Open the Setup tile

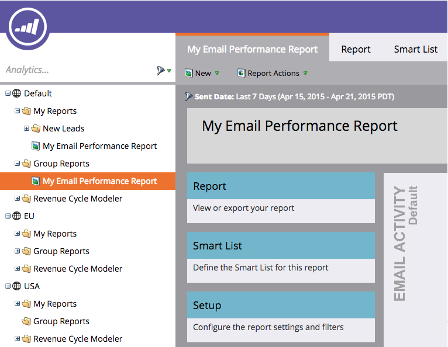281,316
